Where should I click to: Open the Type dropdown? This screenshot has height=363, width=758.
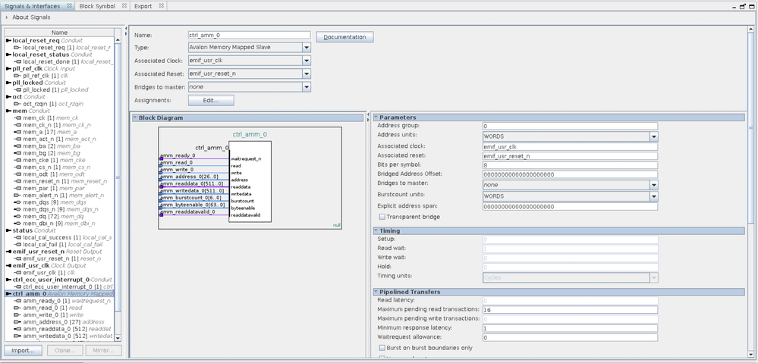click(x=307, y=47)
